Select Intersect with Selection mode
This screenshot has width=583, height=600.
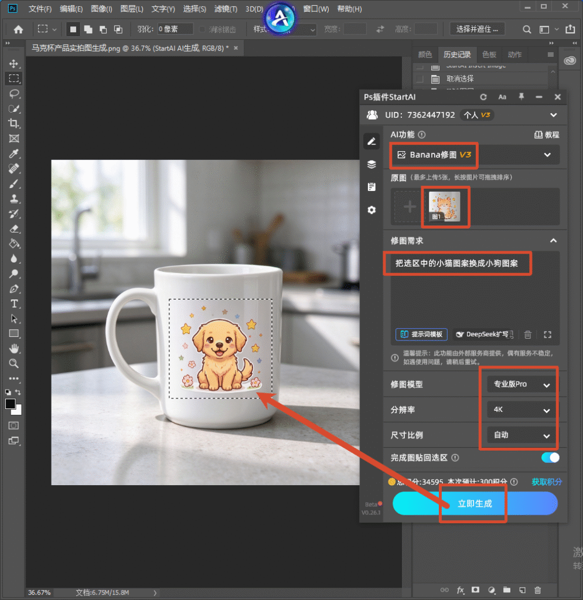click(118, 29)
